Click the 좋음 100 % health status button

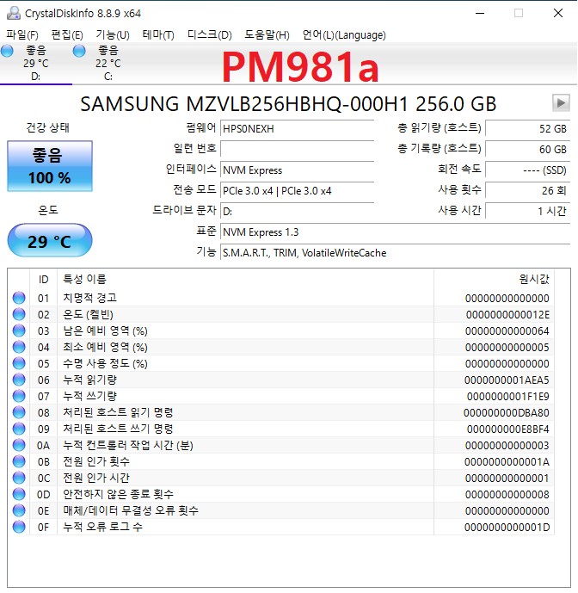[50, 166]
